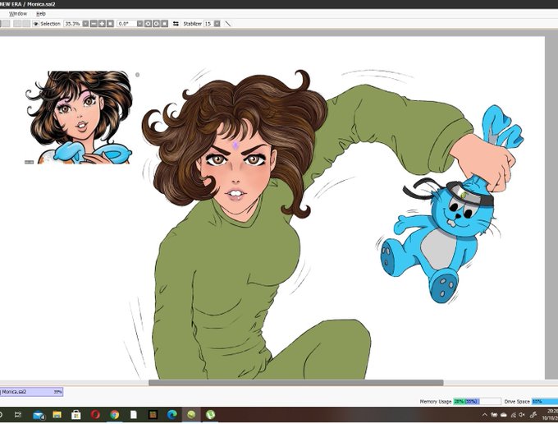Open the zoom percentage dropdown

point(85,24)
